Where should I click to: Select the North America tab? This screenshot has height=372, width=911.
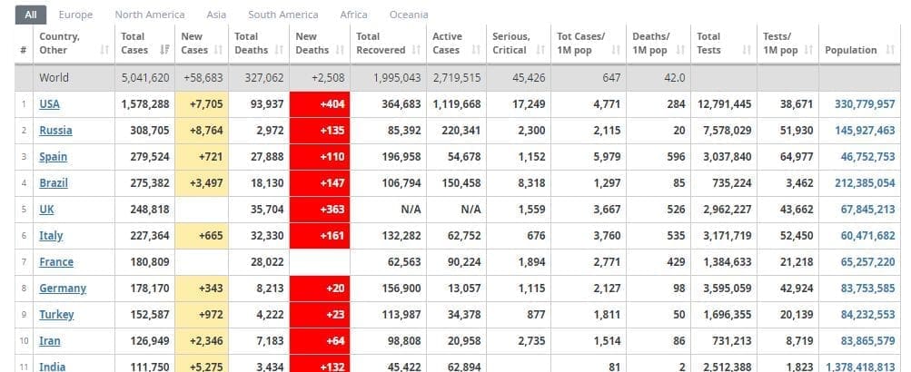150,15
